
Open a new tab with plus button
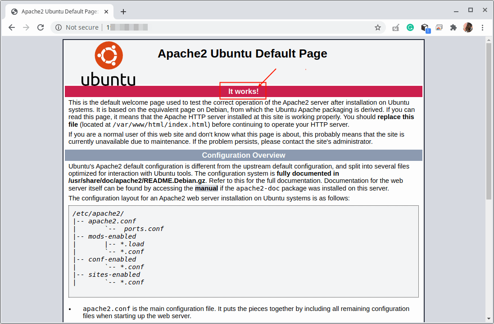(123, 12)
